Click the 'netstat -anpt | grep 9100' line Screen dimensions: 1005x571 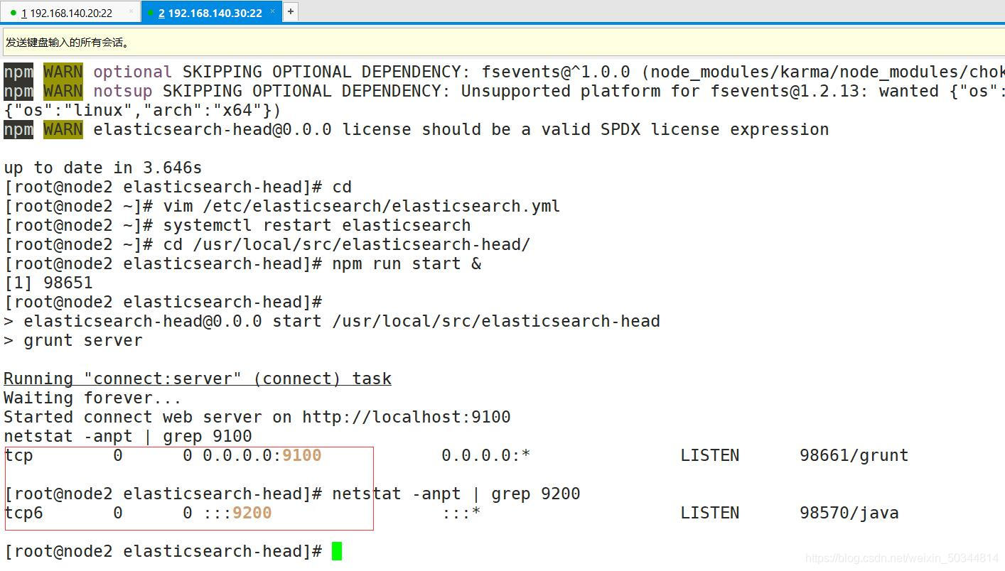128,436
